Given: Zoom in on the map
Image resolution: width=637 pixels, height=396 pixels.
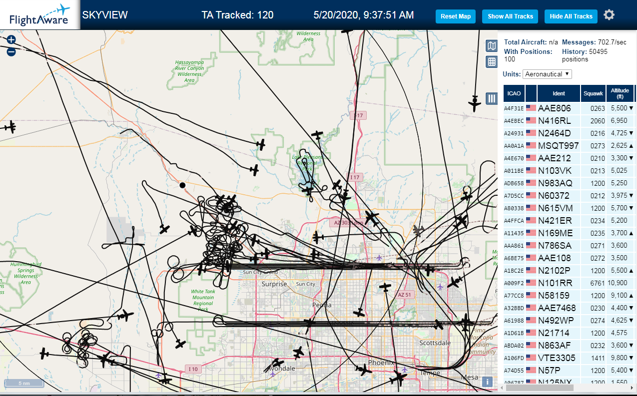Looking at the screenshot, I should click(11, 39).
